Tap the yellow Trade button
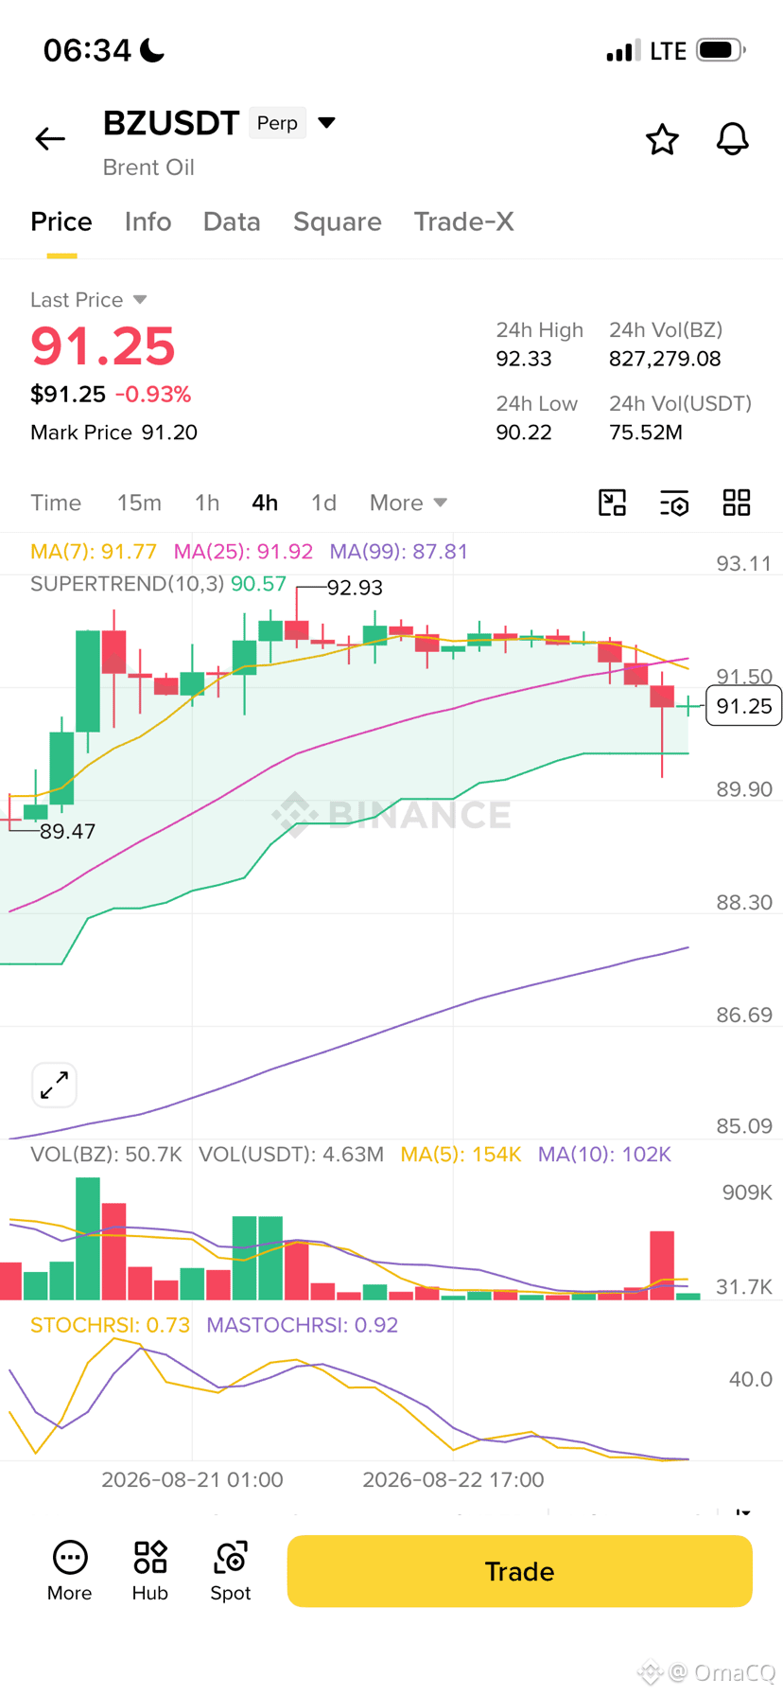The width and height of the screenshot is (783, 1696). 519,1571
